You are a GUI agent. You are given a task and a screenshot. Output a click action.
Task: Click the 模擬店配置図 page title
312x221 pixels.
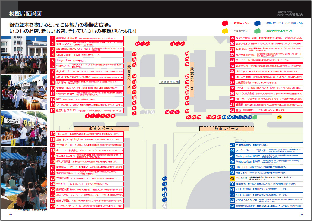[x=25, y=14]
